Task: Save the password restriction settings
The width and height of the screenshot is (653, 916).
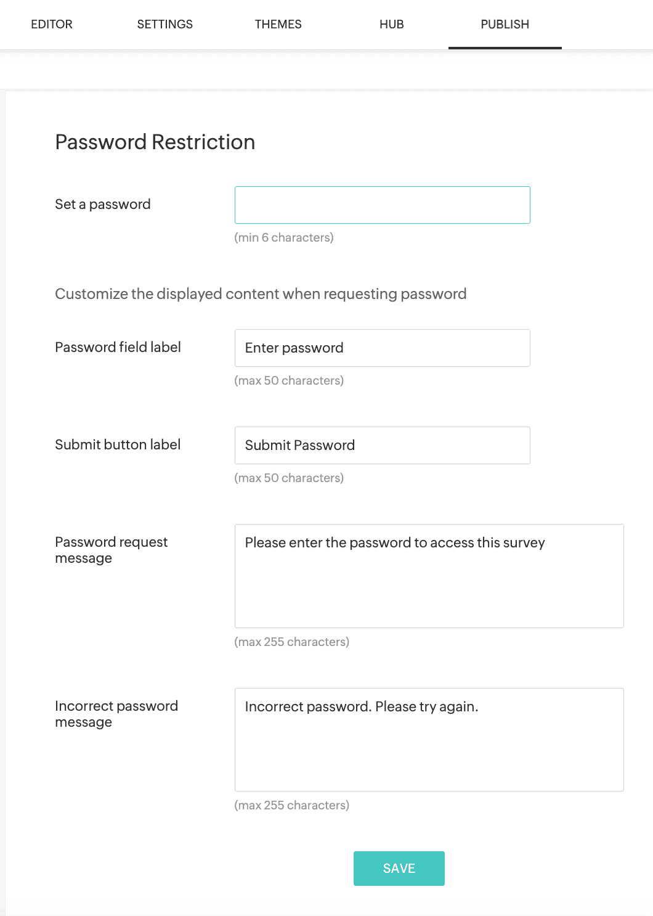Action: coord(399,869)
